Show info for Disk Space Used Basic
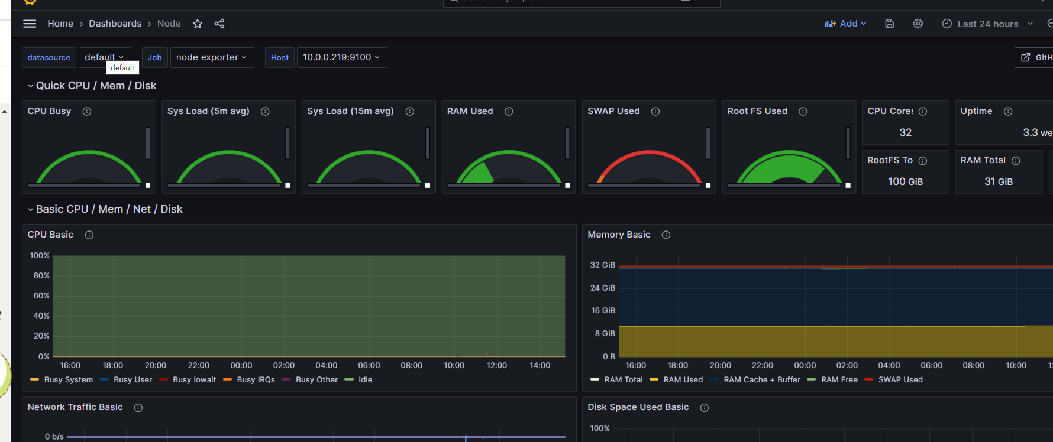 705,408
